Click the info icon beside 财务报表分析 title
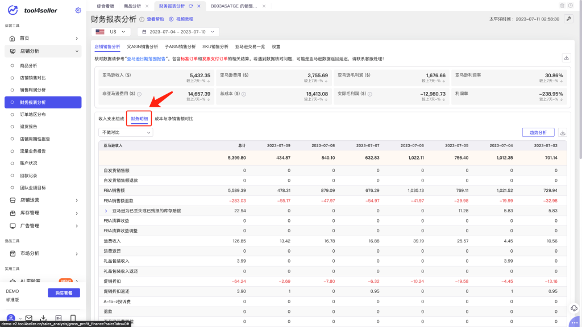Image resolution: width=582 pixels, height=327 pixels. point(142,19)
